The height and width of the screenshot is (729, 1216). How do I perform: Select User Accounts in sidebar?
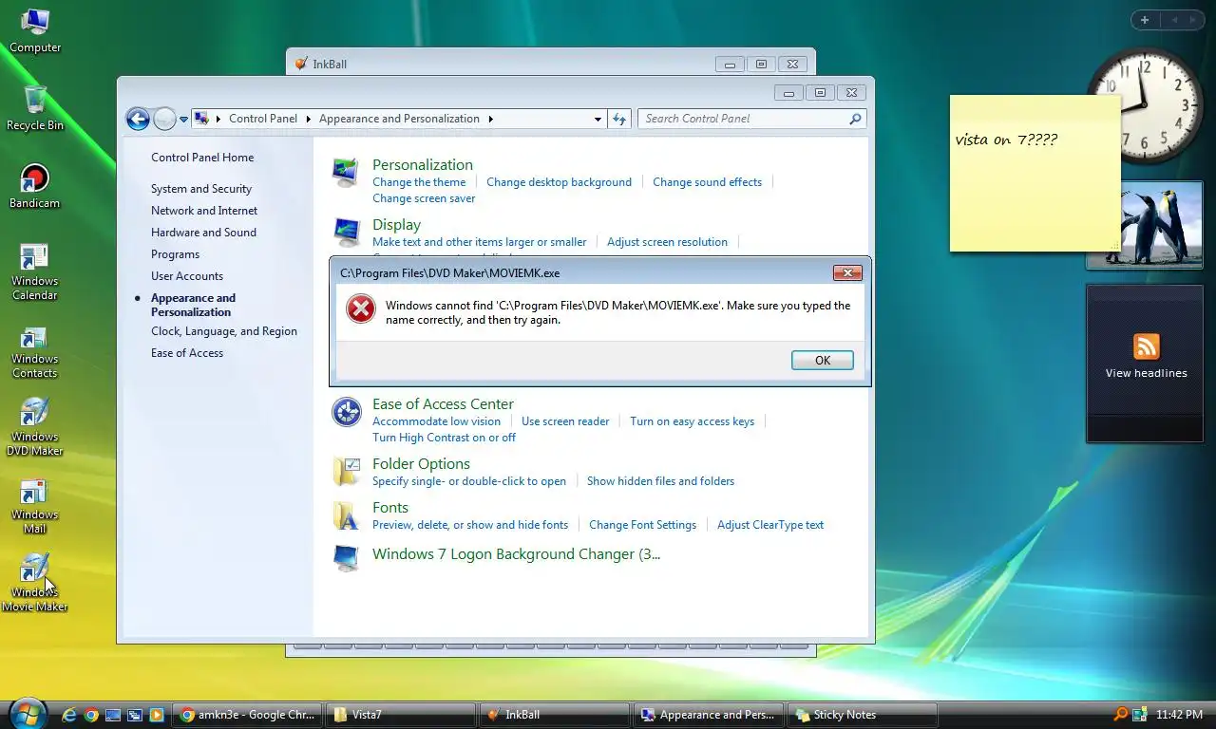tap(187, 276)
